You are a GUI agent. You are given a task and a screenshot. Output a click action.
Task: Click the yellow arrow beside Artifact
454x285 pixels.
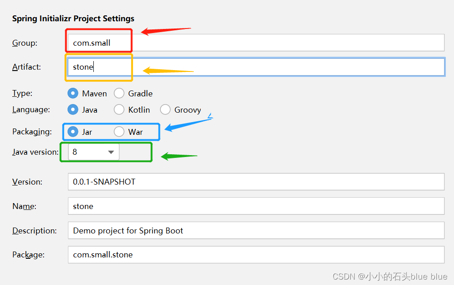168,71
